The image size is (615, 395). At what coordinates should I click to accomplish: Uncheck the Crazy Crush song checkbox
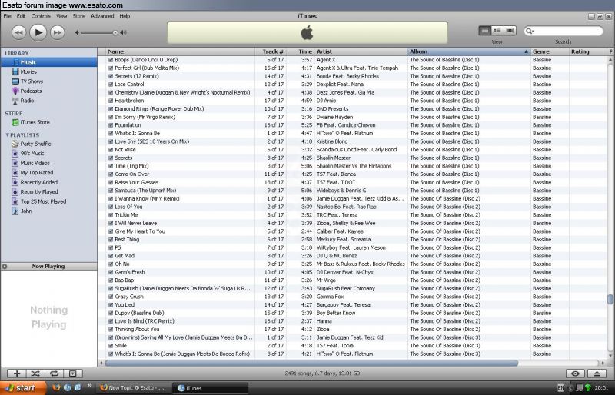(x=111, y=297)
